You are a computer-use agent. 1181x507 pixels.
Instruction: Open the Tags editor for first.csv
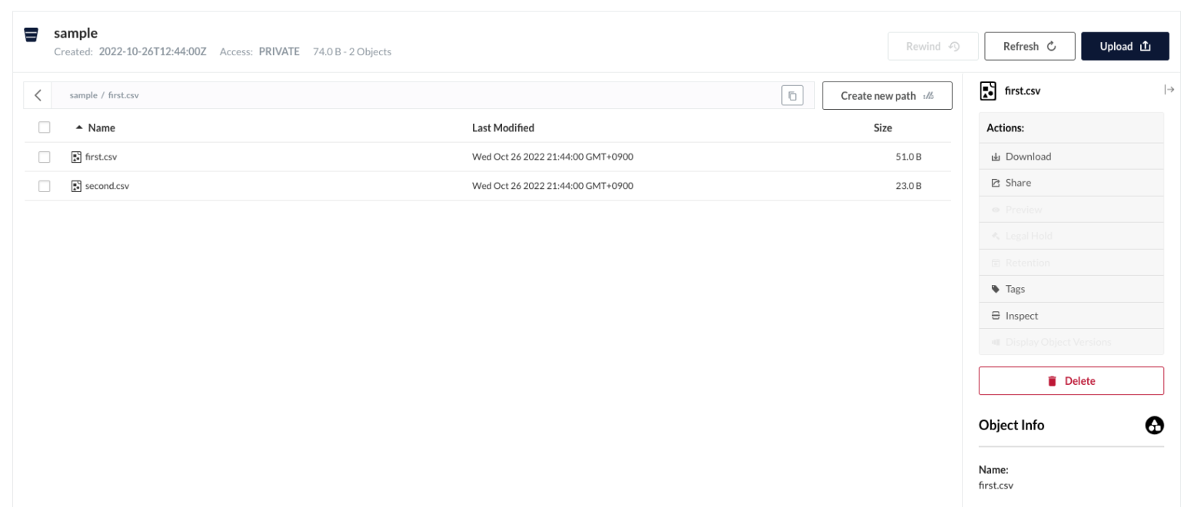pyautogui.click(x=1015, y=288)
